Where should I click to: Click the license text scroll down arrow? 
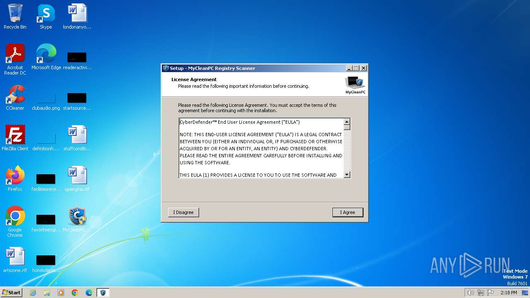click(x=347, y=175)
